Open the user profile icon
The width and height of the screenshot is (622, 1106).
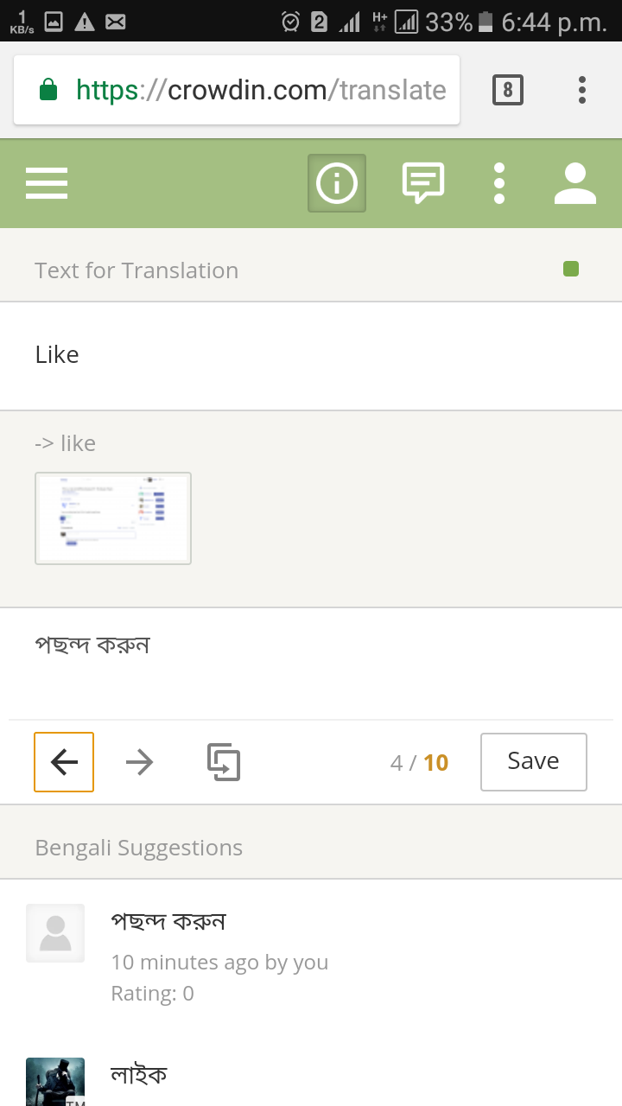point(575,183)
